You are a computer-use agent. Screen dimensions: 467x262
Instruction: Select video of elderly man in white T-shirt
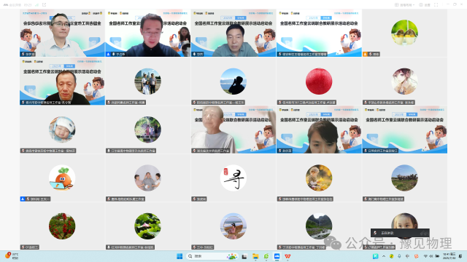[x=233, y=130]
